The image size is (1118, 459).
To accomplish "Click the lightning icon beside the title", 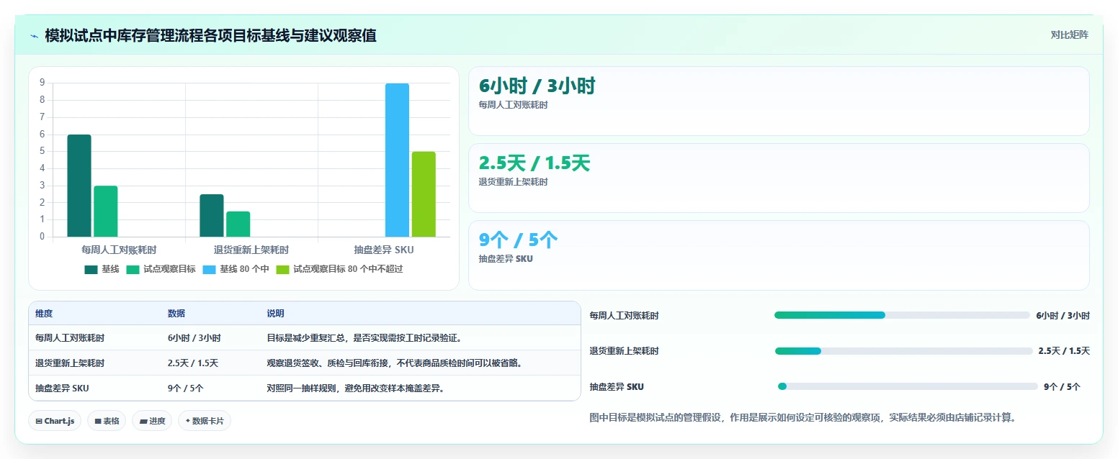I will pyautogui.click(x=35, y=36).
